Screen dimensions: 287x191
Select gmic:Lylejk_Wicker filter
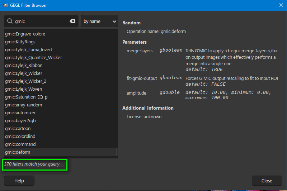pos(61,73)
